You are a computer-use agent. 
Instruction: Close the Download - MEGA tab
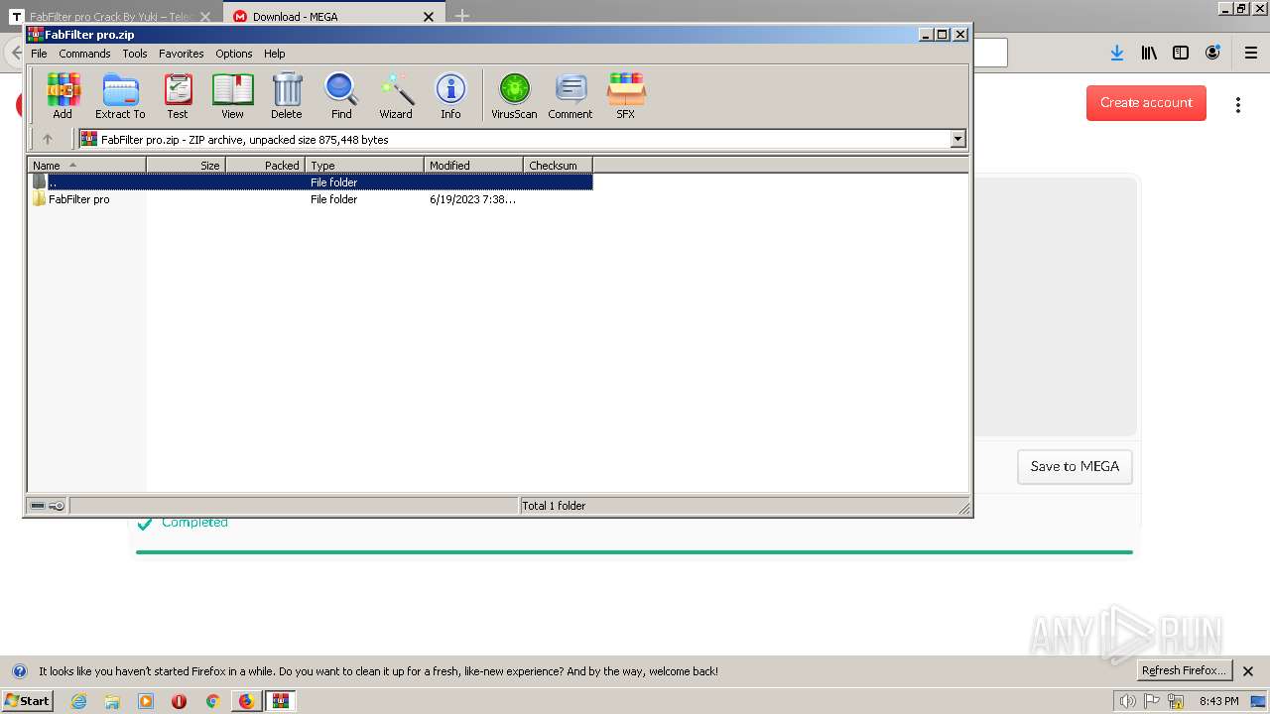click(429, 17)
